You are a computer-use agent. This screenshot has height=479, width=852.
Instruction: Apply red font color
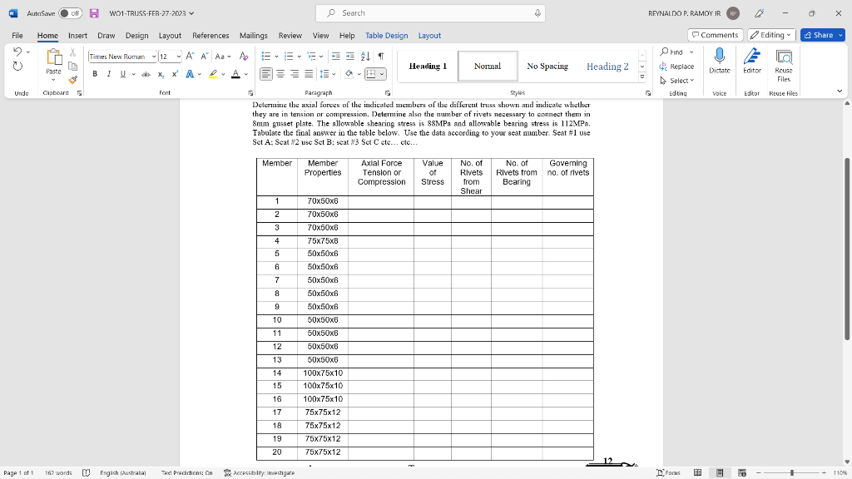pos(235,74)
